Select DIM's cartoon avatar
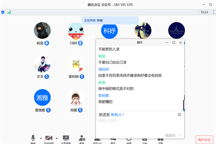 pyautogui.click(x=76, y=31)
